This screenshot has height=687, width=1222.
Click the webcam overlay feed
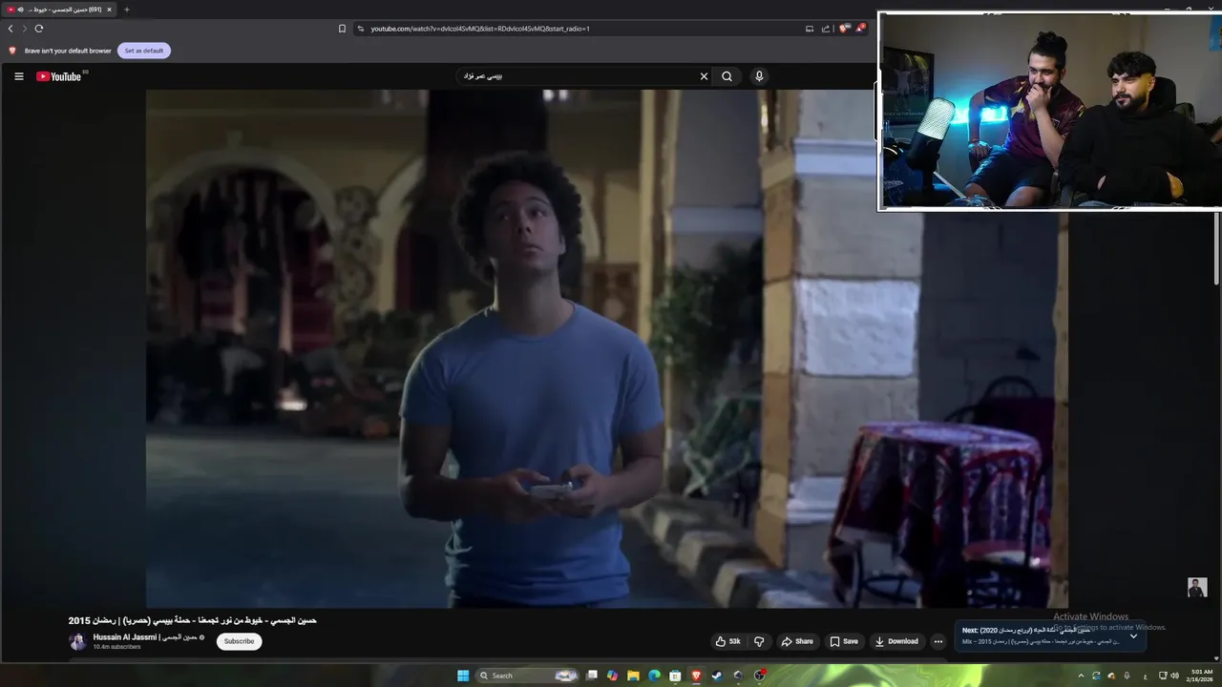click(1049, 112)
